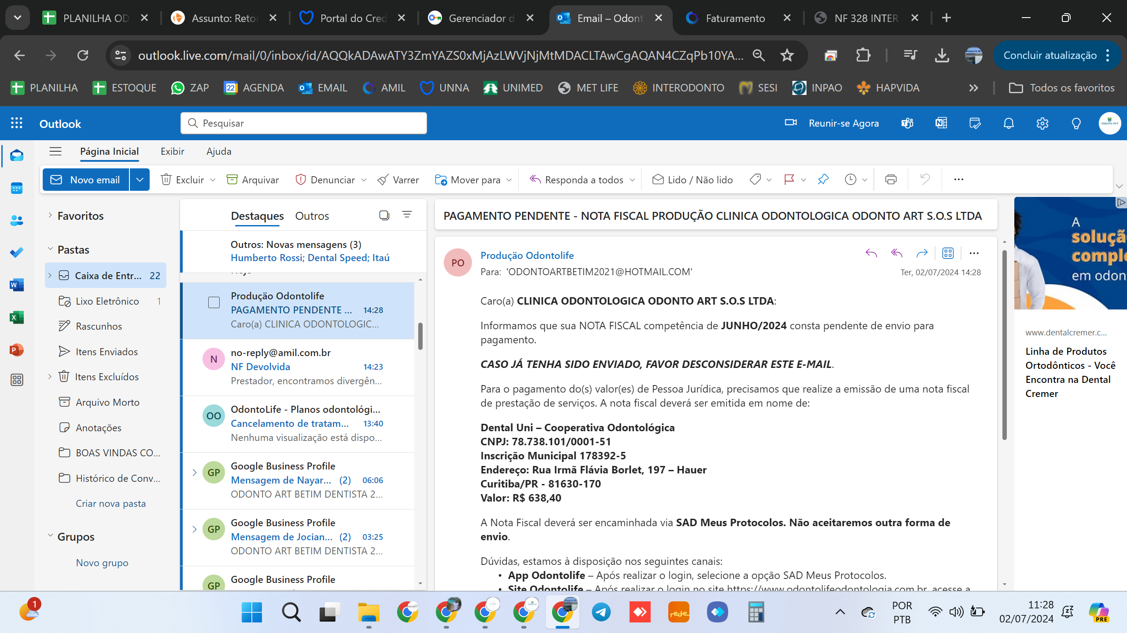1127x633 pixels.
Task: Click Forward arrow in message header
Action: (x=921, y=253)
